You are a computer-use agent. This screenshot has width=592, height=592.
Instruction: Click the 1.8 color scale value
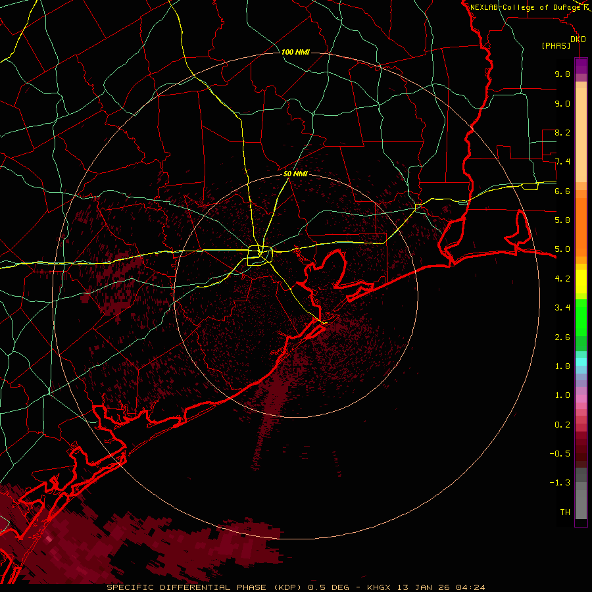562,366
